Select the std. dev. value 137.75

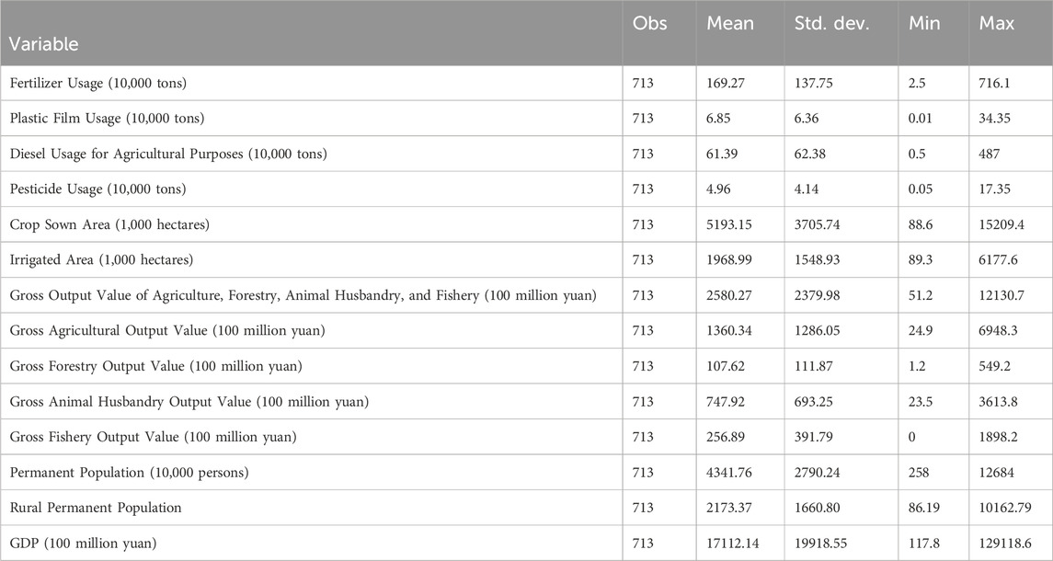click(x=813, y=84)
